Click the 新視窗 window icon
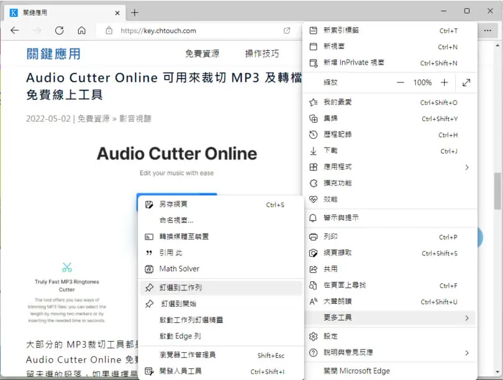The image size is (503, 380). (x=313, y=46)
